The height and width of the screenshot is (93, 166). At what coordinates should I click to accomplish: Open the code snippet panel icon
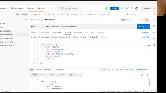point(154,32)
